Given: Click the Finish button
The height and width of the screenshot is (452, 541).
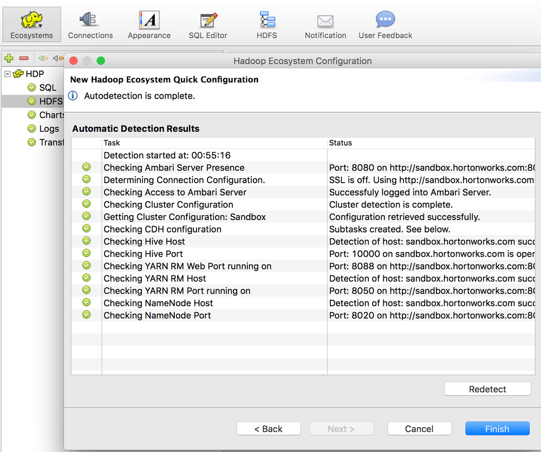Looking at the screenshot, I should point(497,429).
